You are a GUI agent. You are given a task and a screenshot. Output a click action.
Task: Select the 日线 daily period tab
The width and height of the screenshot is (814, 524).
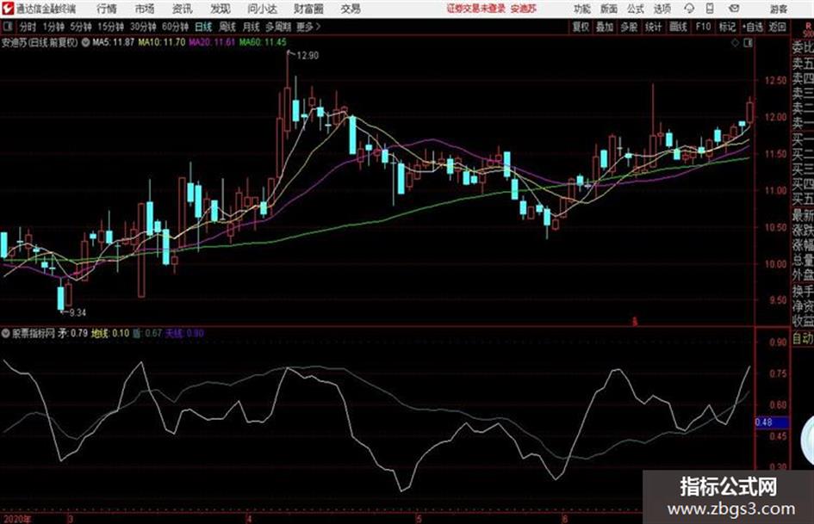pyautogui.click(x=203, y=27)
